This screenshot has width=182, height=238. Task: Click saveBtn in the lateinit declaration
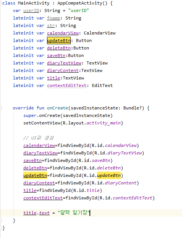pyautogui.click(x=56, y=55)
